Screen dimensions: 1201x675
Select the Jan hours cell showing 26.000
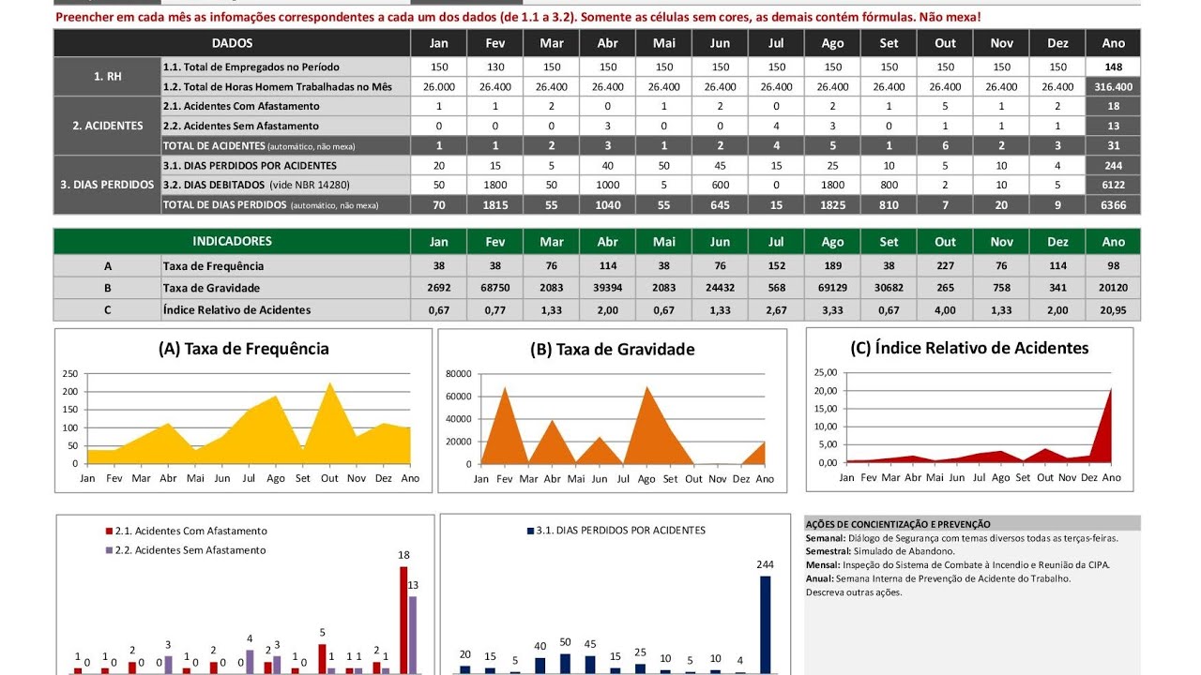click(439, 86)
